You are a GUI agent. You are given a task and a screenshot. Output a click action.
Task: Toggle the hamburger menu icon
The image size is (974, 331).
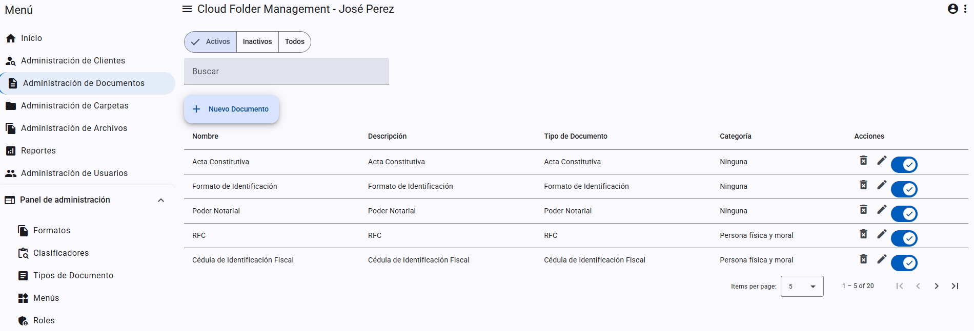pyautogui.click(x=187, y=9)
